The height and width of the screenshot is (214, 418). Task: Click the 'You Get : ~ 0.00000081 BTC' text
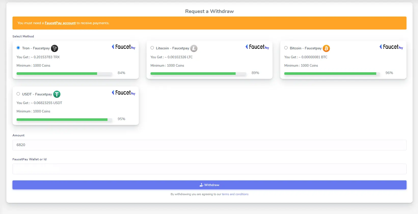pyautogui.click(x=306, y=57)
